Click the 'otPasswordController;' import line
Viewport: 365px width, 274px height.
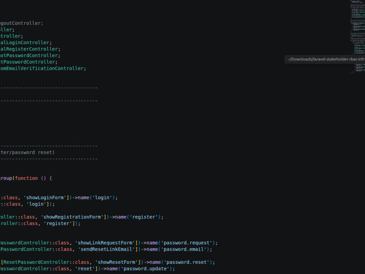[x=30, y=56]
